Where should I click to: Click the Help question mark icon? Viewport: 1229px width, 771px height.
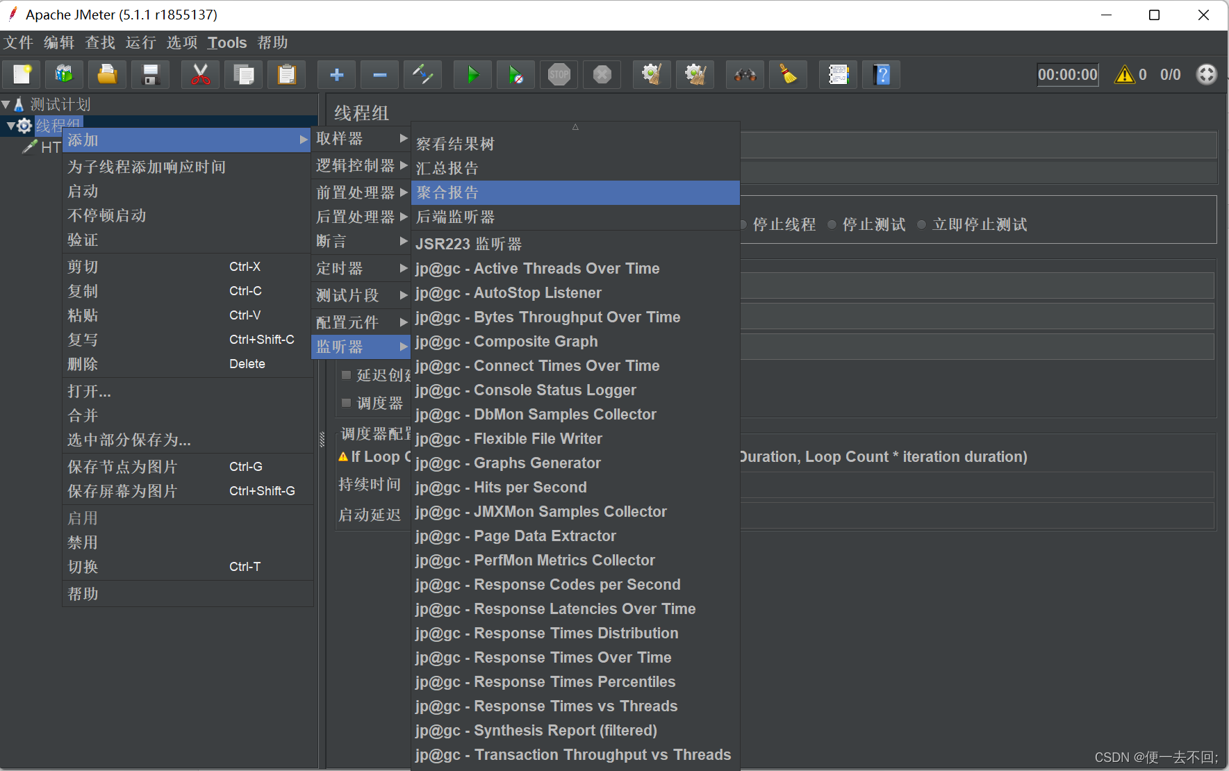[881, 74]
